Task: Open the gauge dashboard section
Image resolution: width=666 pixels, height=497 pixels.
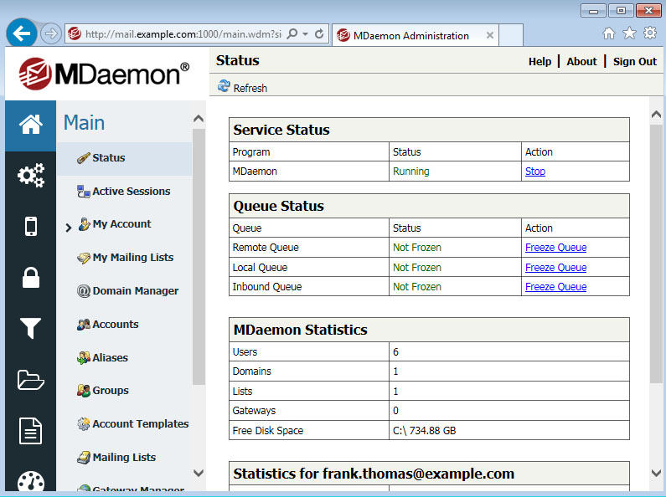Action: [31, 481]
